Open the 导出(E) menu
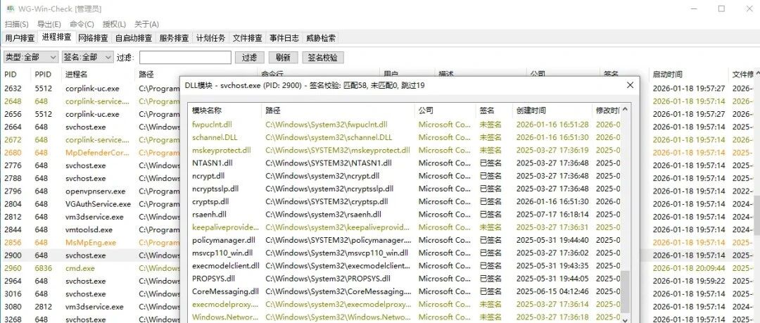Screen dimensions: 760x323 (x=49, y=24)
